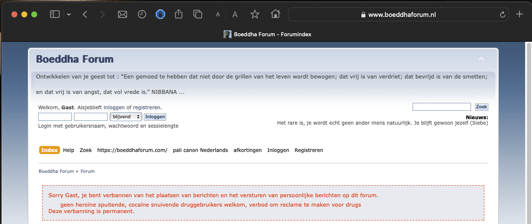Viewport: 532px width, 224px height.
Task: Go to home page icon
Action: pyautogui.click(x=276, y=14)
